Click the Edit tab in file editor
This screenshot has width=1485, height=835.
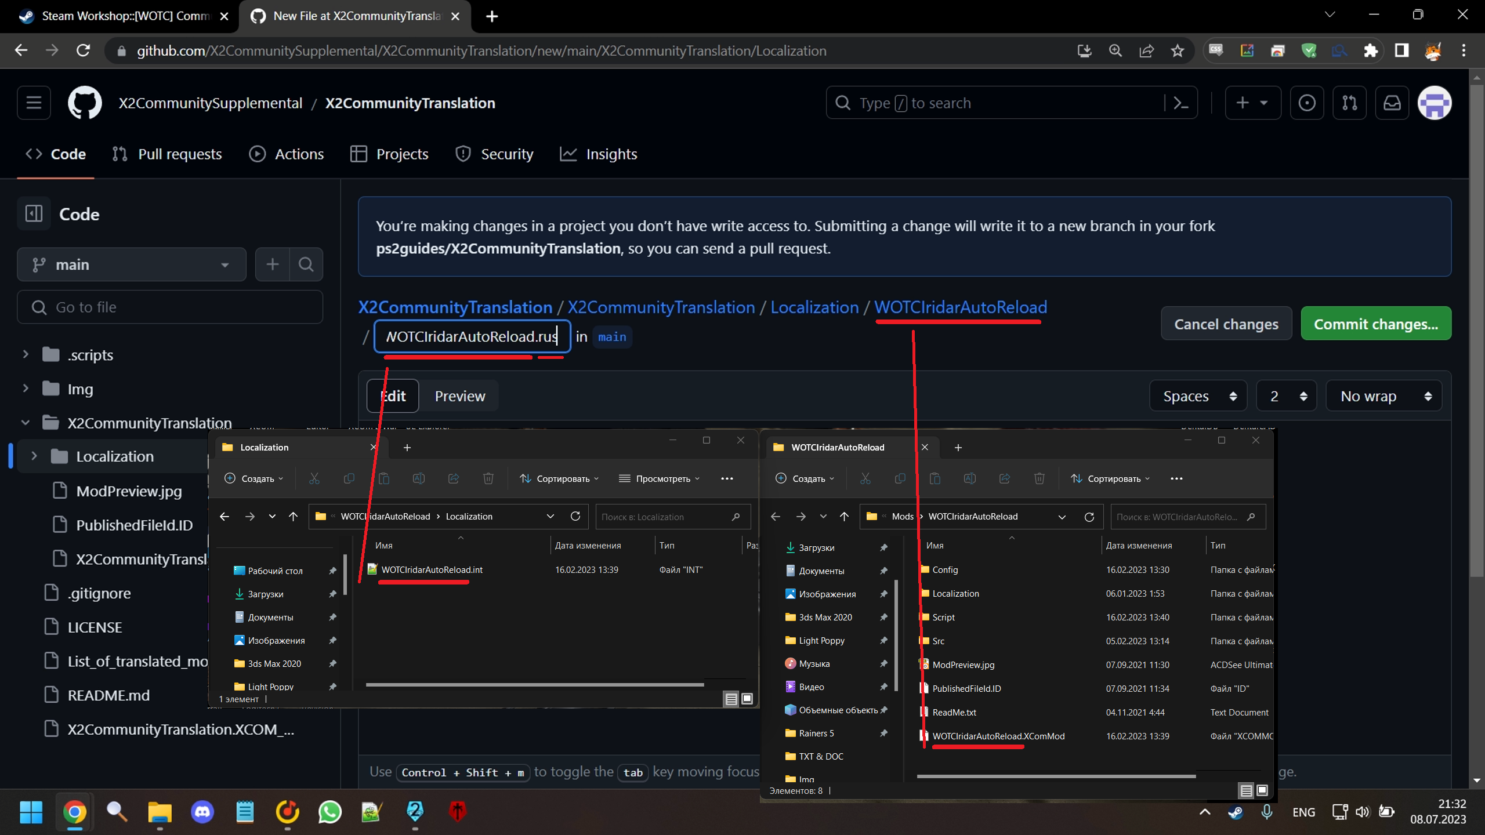pos(392,395)
